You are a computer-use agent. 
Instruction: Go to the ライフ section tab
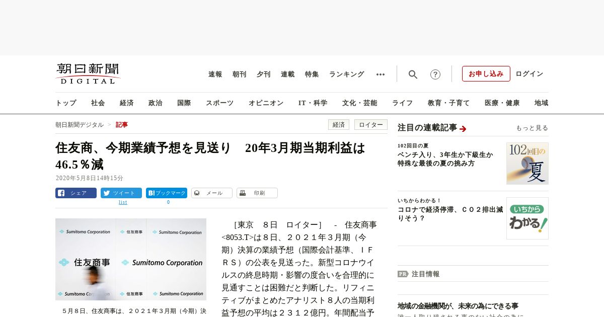coord(403,103)
